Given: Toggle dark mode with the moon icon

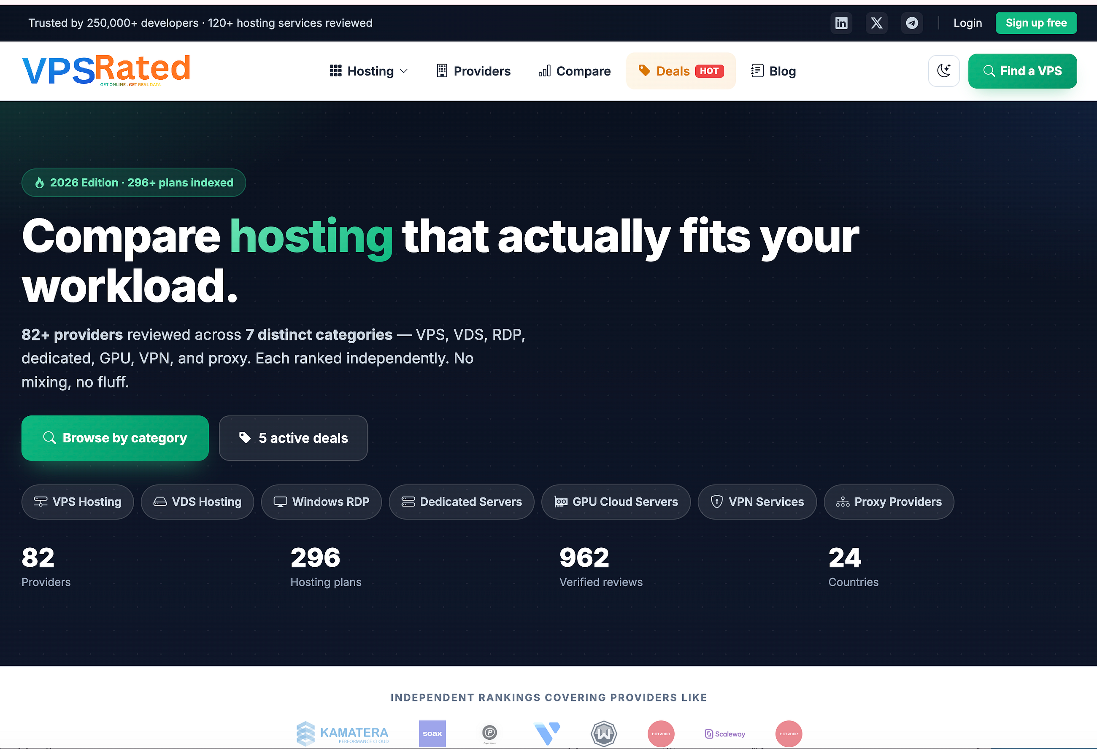Looking at the screenshot, I should [x=943, y=71].
